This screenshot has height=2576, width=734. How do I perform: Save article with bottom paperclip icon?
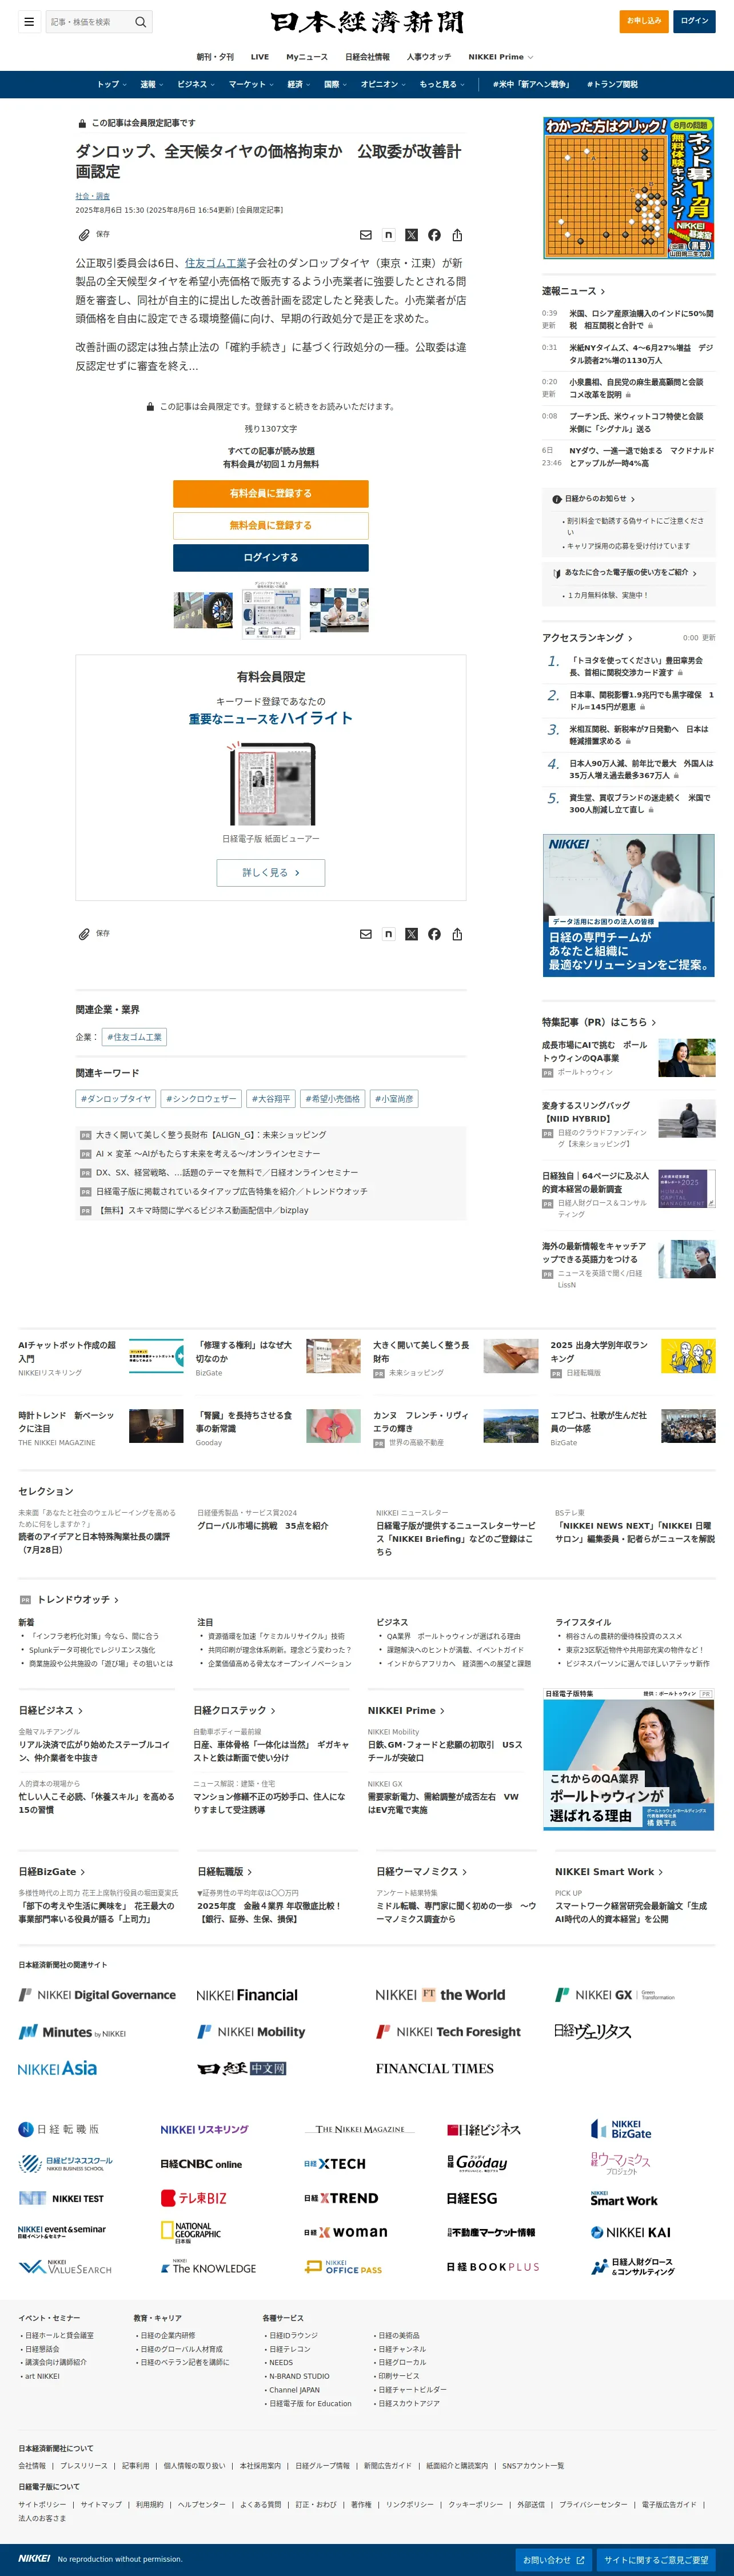point(84,934)
